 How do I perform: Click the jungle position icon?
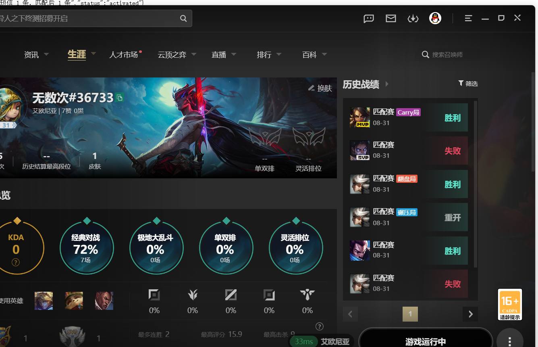[x=193, y=295]
